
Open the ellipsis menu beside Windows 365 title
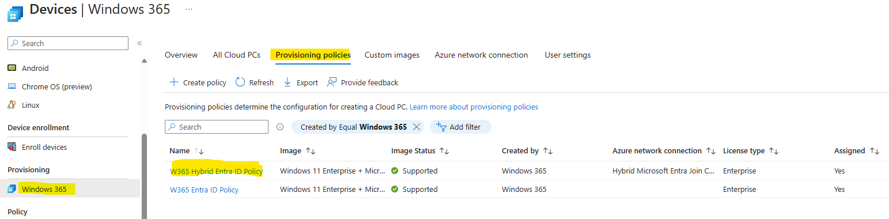[x=189, y=10]
